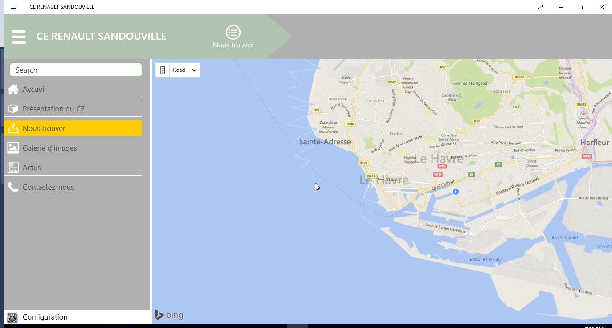This screenshot has width=612, height=328.
Task: Open the Actus news section
Action: pyautogui.click(x=73, y=168)
